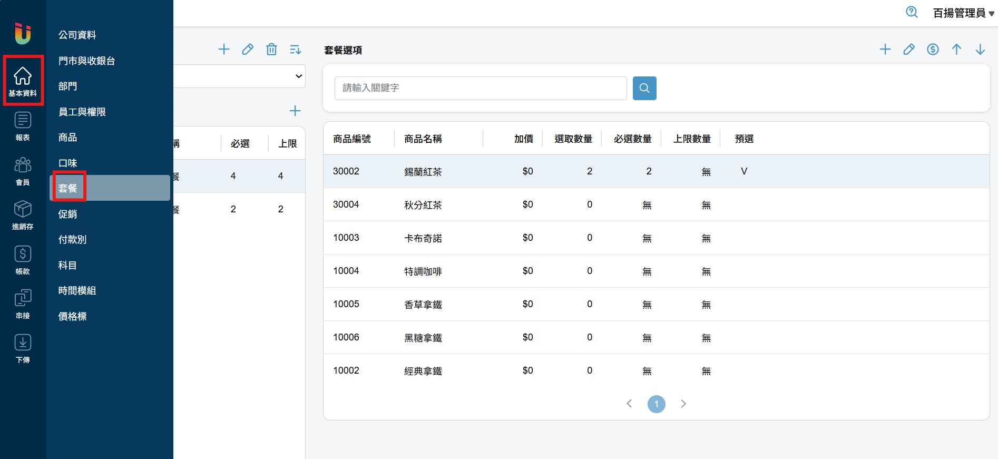Image resolution: width=998 pixels, height=459 pixels.
Task: Open the 串接 integration sidebar icon
Action: click(x=23, y=304)
